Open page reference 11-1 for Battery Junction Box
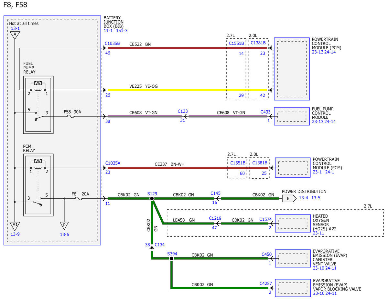Viewport: 388px width, 299px height. pos(108,31)
